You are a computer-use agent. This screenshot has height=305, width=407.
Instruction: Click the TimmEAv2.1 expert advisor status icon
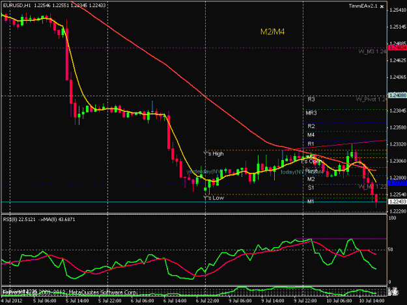click(x=382, y=7)
